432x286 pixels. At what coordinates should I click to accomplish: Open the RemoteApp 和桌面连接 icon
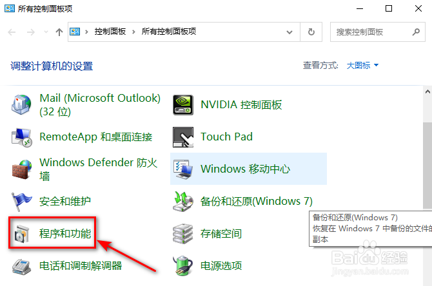click(22, 137)
